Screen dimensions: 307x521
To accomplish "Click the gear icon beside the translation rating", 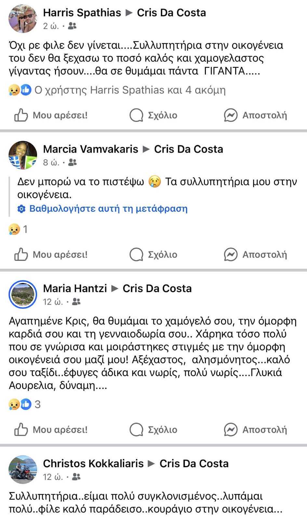I will 21,209.
